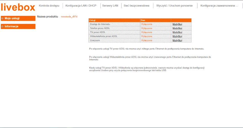Go to Konfiguracja LAN i DHCP
Image resolution: width=243 pixels, height=128 pixels.
coord(81,6)
